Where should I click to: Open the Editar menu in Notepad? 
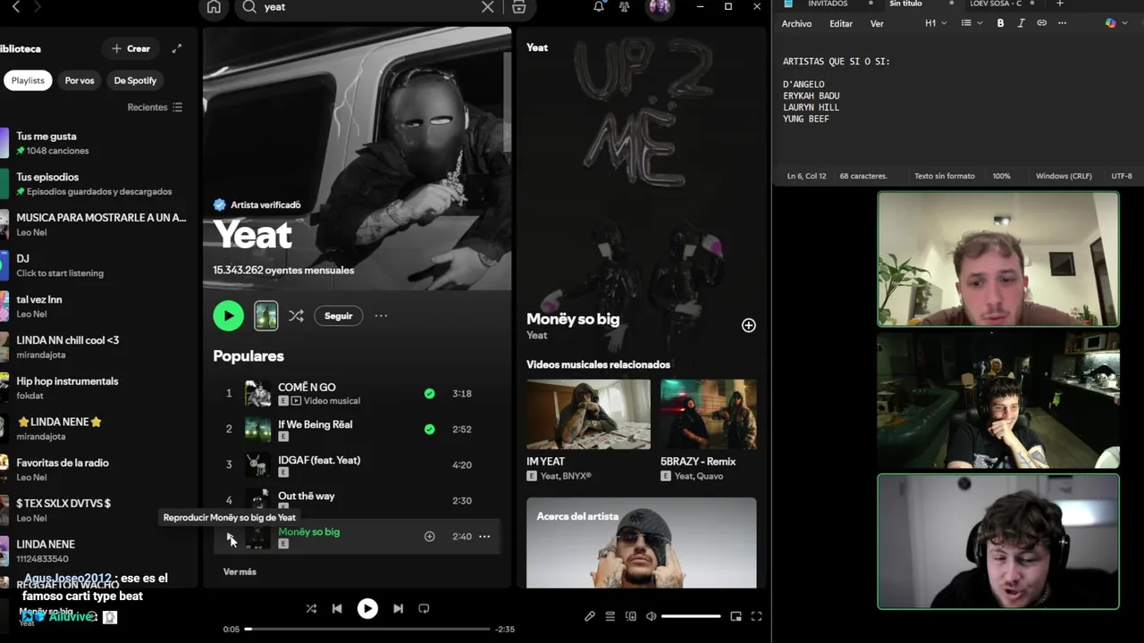[841, 24]
